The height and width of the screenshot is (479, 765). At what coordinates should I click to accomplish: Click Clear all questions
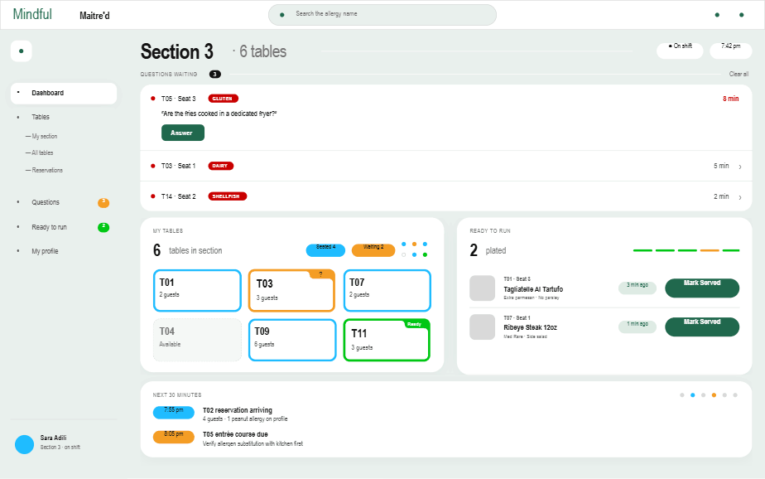click(x=739, y=75)
